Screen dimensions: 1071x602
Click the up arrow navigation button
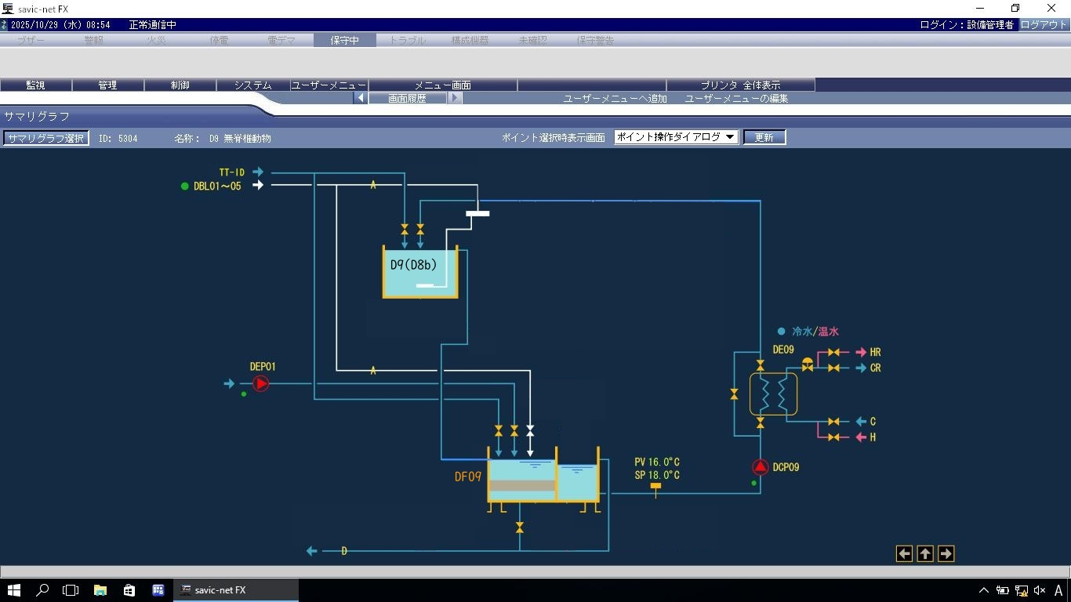coord(925,554)
